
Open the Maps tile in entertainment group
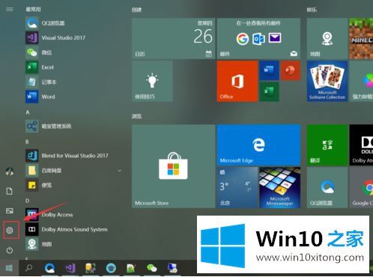click(x=327, y=38)
